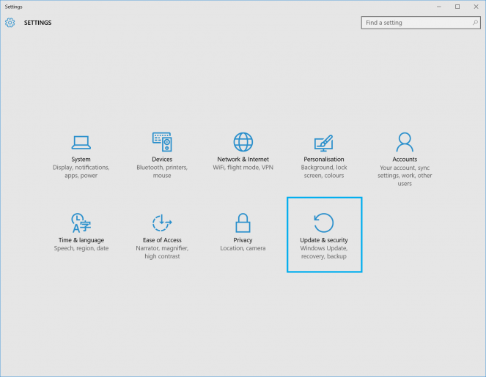Click the System category label

click(x=81, y=159)
